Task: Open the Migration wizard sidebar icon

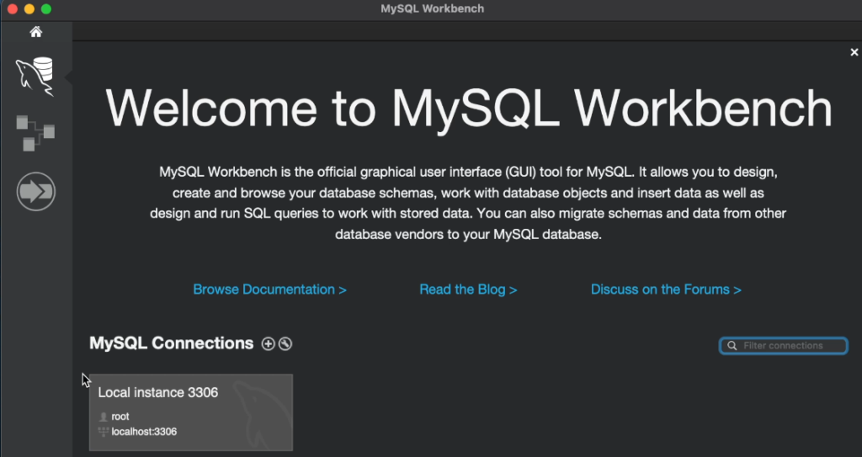Action: coord(35,191)
